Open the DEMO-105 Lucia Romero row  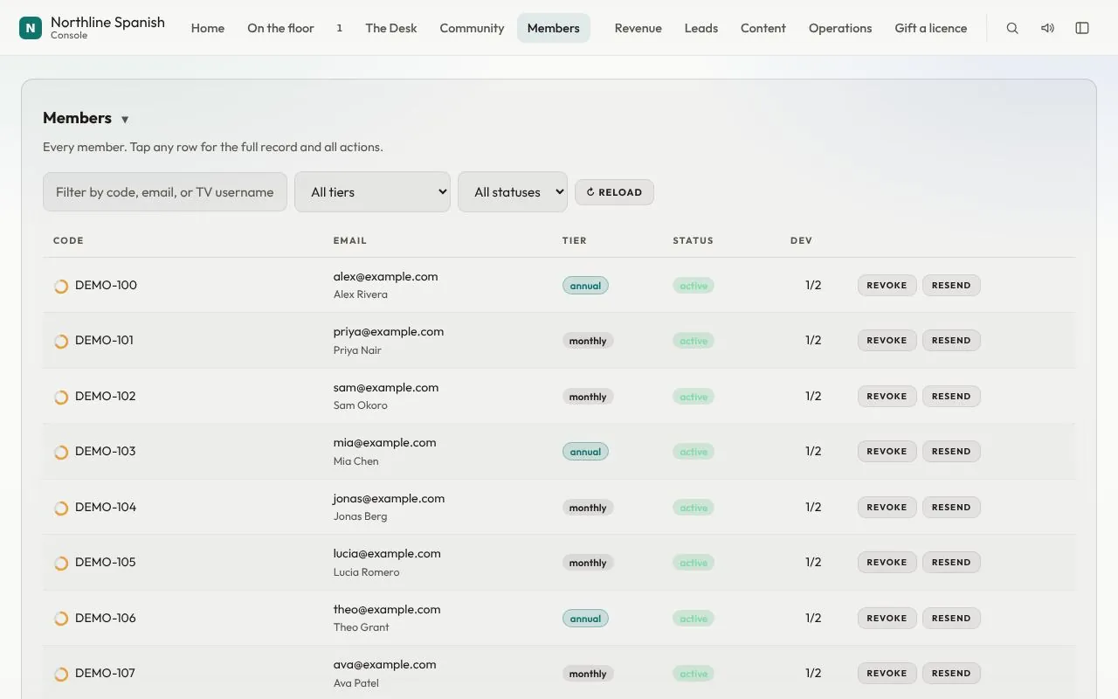coord(559,563)
